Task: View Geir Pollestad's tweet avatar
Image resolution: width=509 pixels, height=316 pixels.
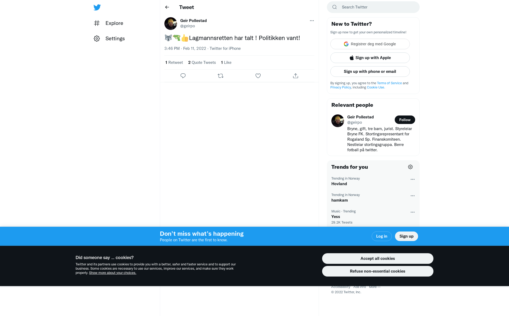Action: 171,24
